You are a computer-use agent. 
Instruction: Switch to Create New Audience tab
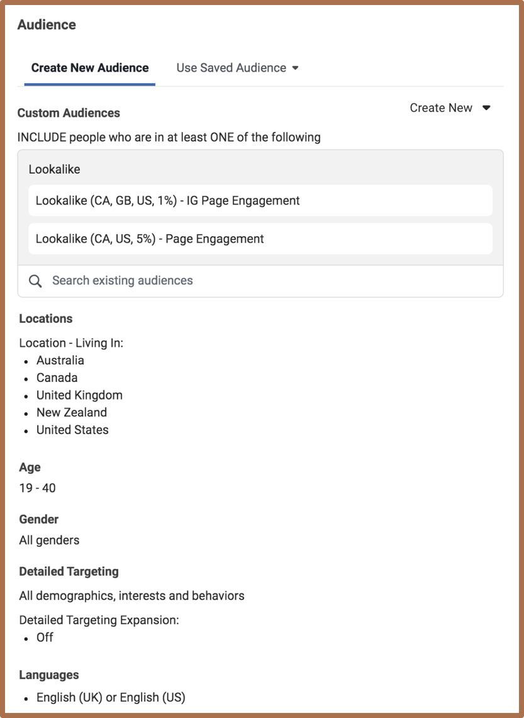(90, 68)
